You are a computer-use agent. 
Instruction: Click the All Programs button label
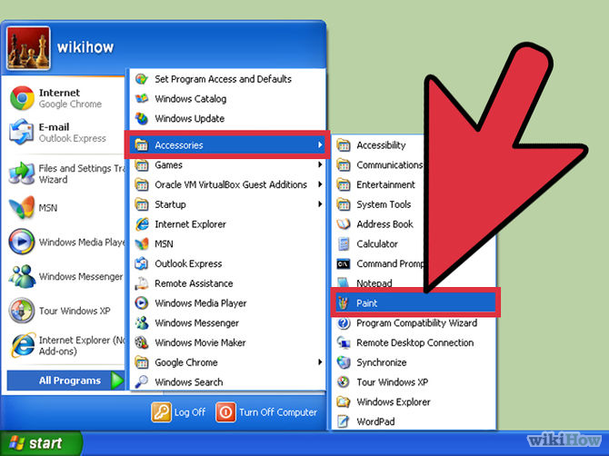click(x=70, y=381)
